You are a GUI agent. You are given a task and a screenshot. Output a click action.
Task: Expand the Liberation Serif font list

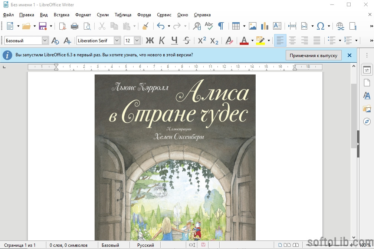pos(117,40)
